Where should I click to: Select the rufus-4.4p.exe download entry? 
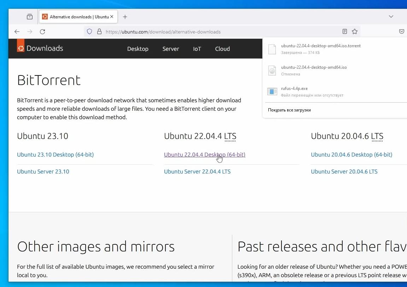pos(335,92)
